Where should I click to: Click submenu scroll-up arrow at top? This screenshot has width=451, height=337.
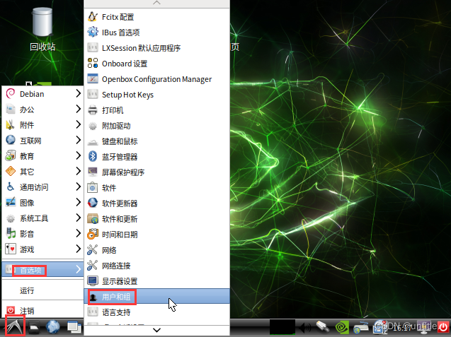pyautogui.click(x=156, y=3)
